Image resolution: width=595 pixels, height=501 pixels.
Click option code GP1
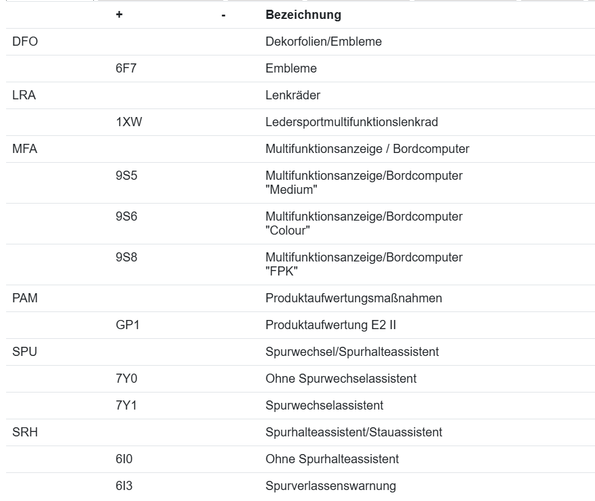[127, 325]
